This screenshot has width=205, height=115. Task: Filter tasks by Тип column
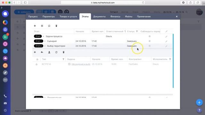pos(63,59)
